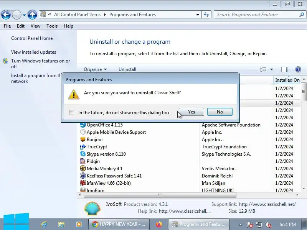
Task: Click the Apple Mobile Device Support icon
Action: (83, 132)
